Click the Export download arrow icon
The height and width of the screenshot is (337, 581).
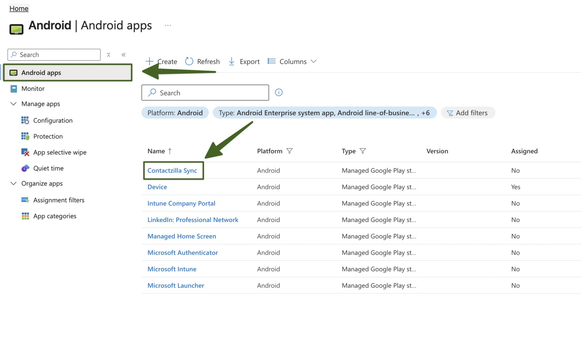coord(232,61)
